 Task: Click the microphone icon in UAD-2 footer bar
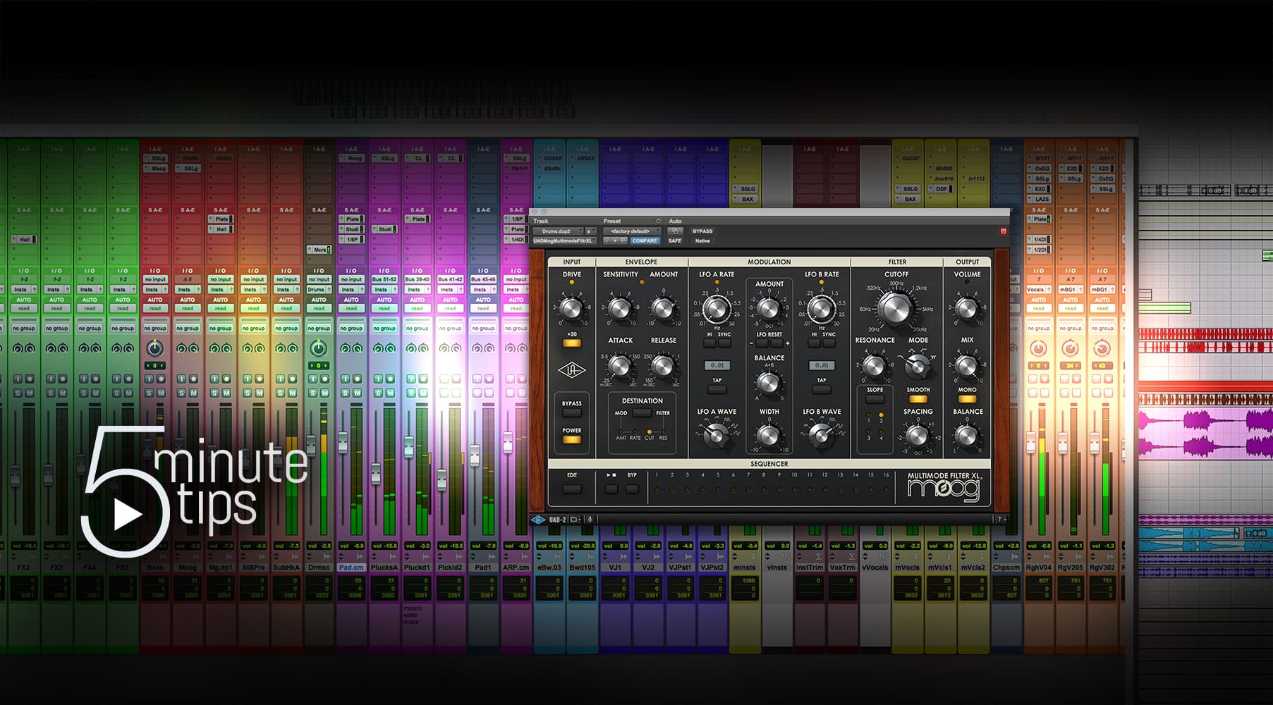[590, 520]
